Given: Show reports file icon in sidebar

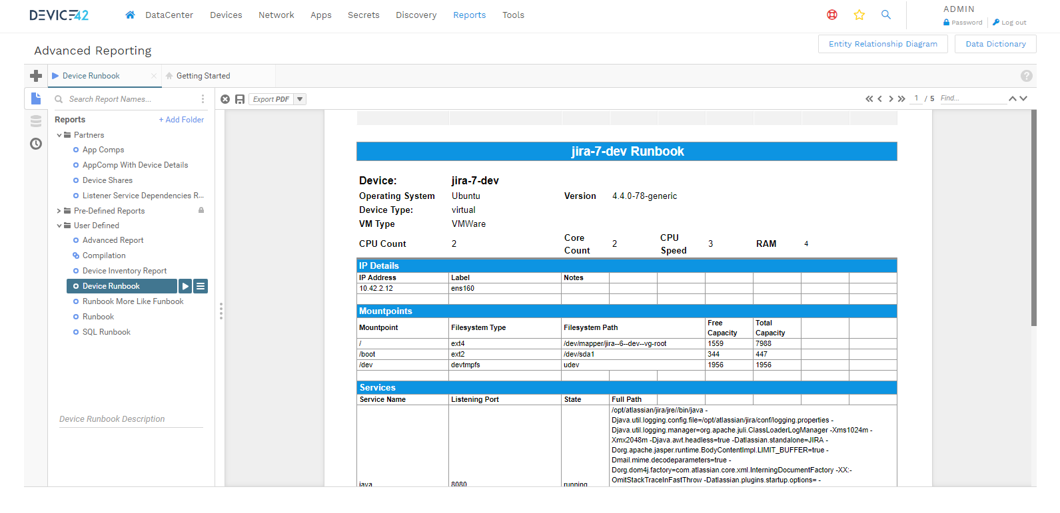Looking at the screenshot, I should [x=36, y=98].
